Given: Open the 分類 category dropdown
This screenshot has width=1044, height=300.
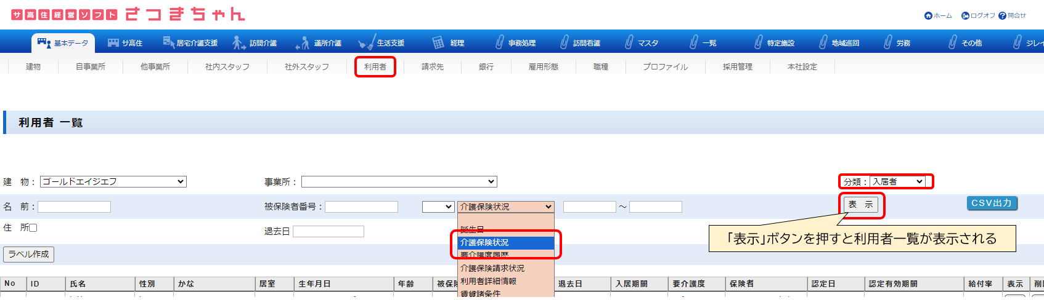Looking at the screenshot, I should click(897, 182).
